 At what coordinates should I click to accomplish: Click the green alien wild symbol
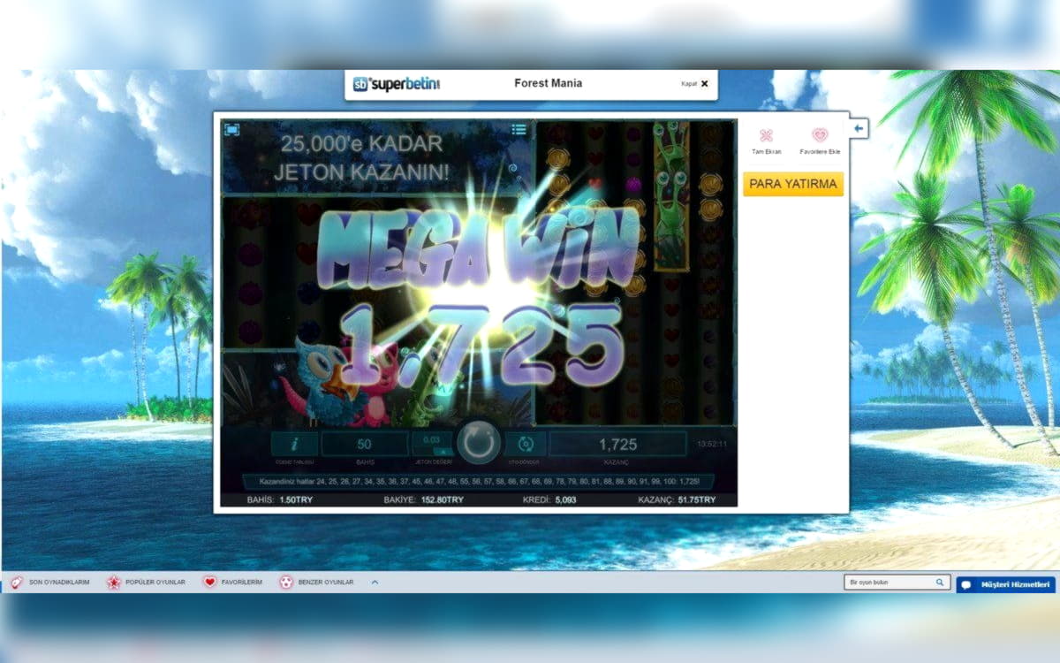671,194
